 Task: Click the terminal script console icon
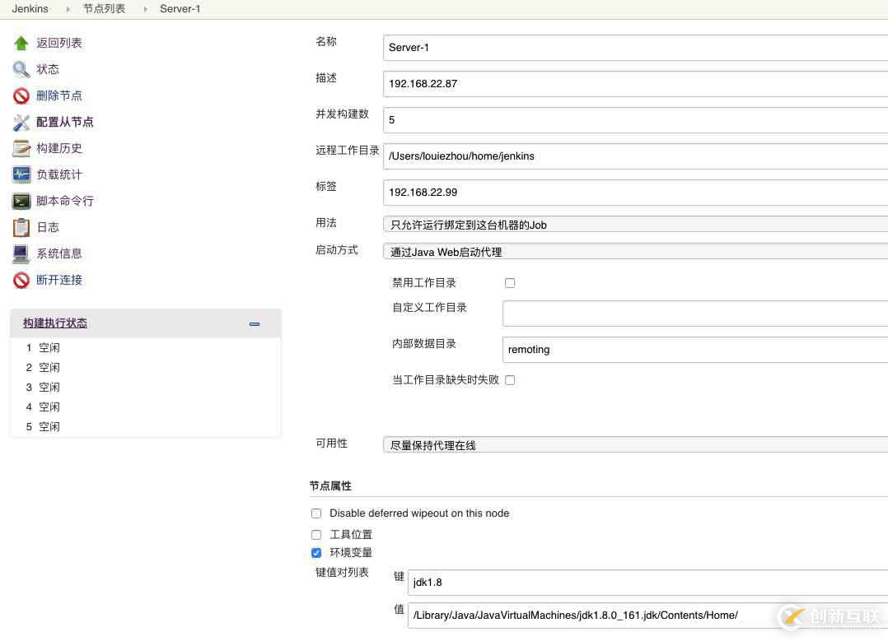(21, 201)
